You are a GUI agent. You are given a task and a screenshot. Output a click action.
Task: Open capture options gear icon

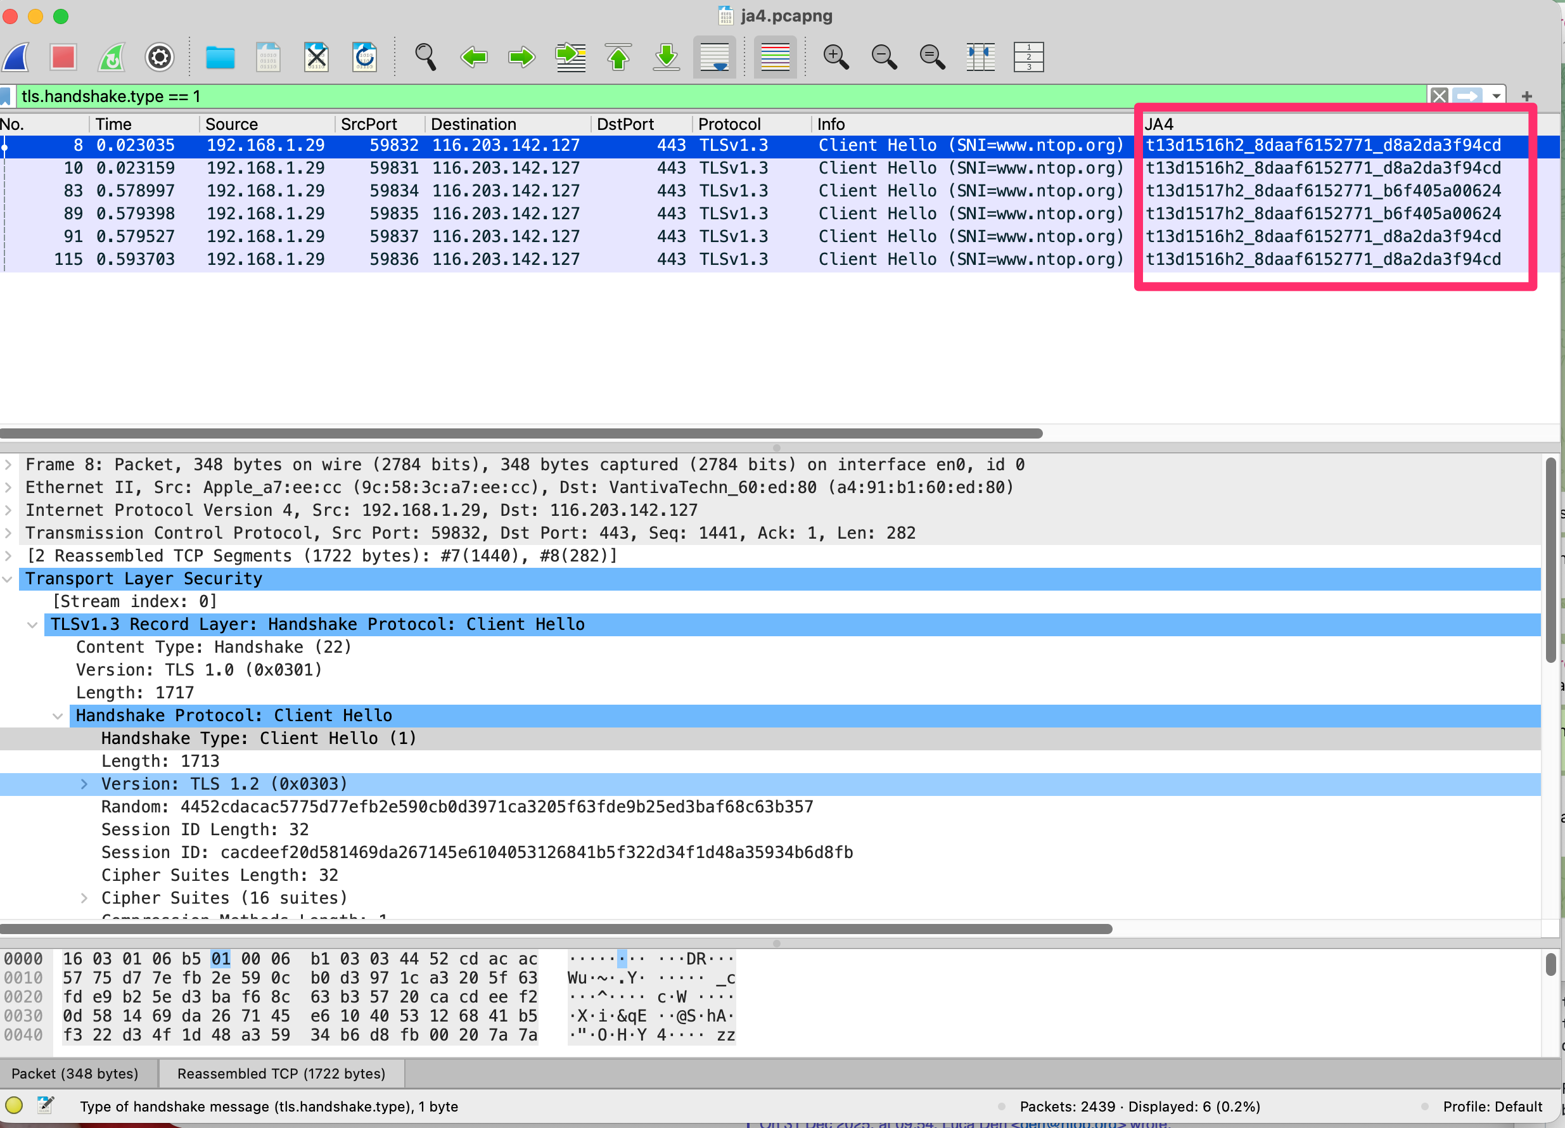point(160,56)
